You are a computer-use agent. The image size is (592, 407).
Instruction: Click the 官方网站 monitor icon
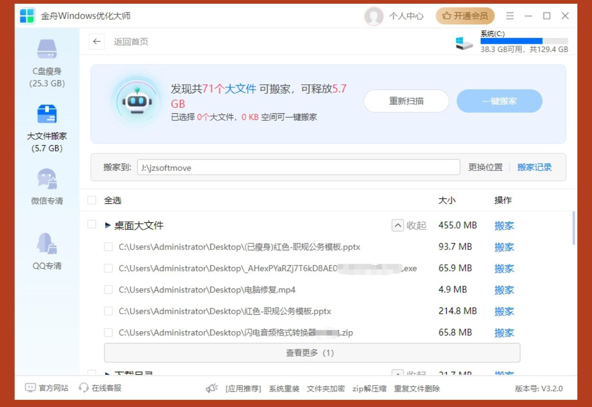pos(31,388)
